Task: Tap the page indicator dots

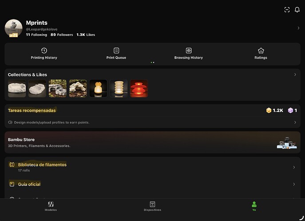Action: click(x=153, y=62)
